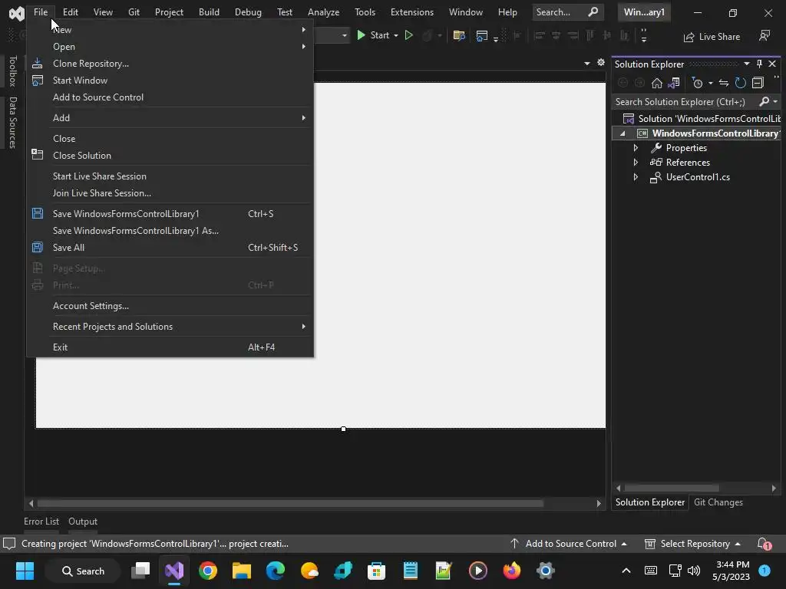Click the Pending Changes Filter icon

click(697, 83)
